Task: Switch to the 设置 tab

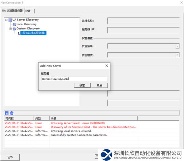Action: [28, 11]
